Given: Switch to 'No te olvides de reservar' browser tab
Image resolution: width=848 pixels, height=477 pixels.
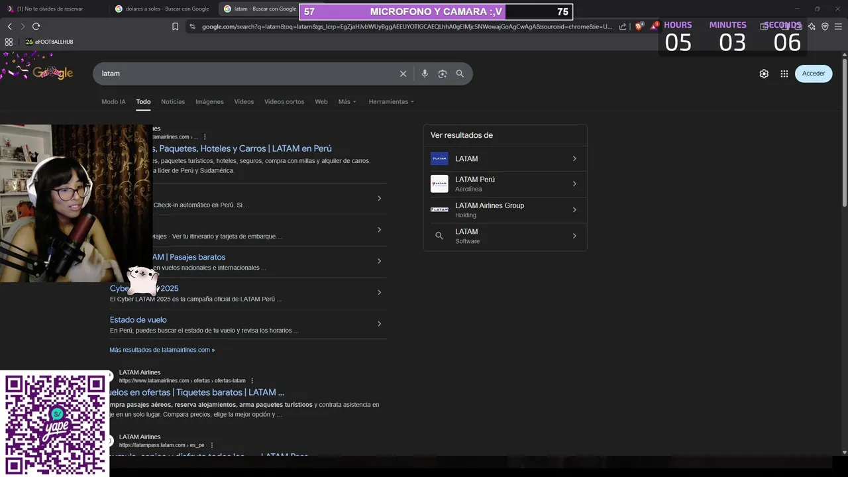Looking at the screenshot, I should pyautogui.click(x=53, y=9).
